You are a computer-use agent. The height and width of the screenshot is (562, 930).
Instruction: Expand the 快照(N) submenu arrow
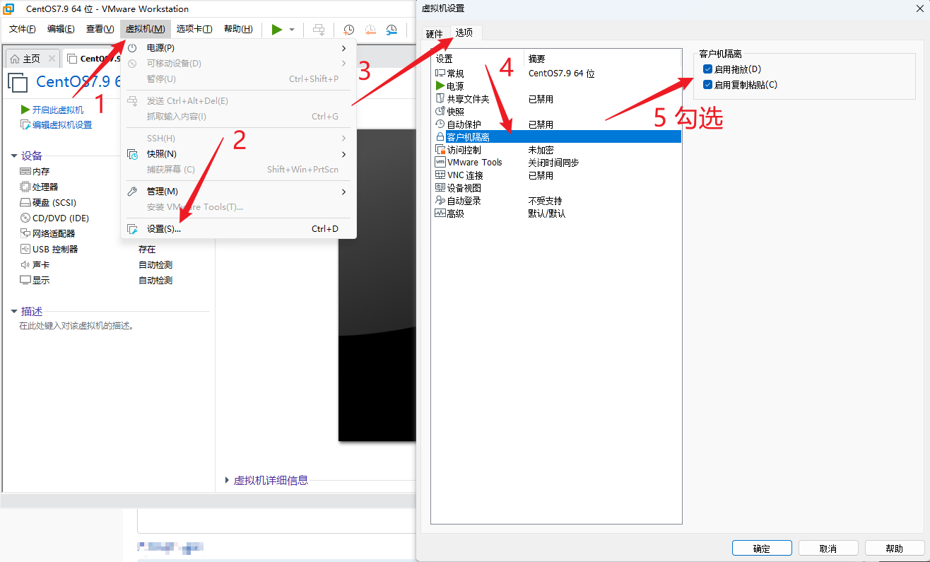tap(344, 154)
